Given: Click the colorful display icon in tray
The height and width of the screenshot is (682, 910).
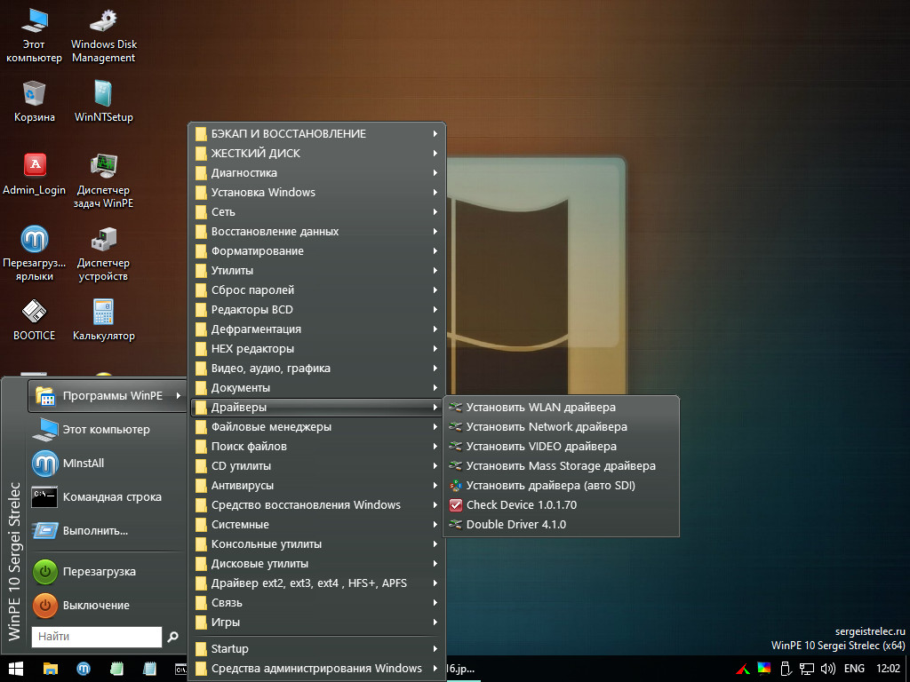Looking at the screenshot, I should tap(764, 669).
